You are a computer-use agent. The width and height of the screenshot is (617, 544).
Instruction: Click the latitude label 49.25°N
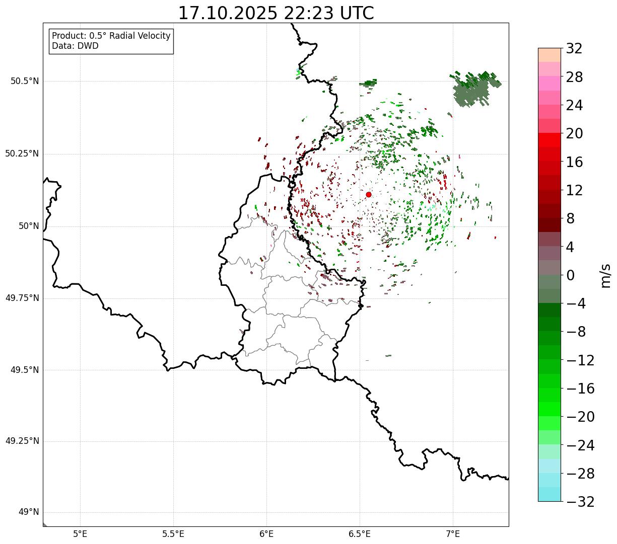pyautogui.click(x=22, y=441)
